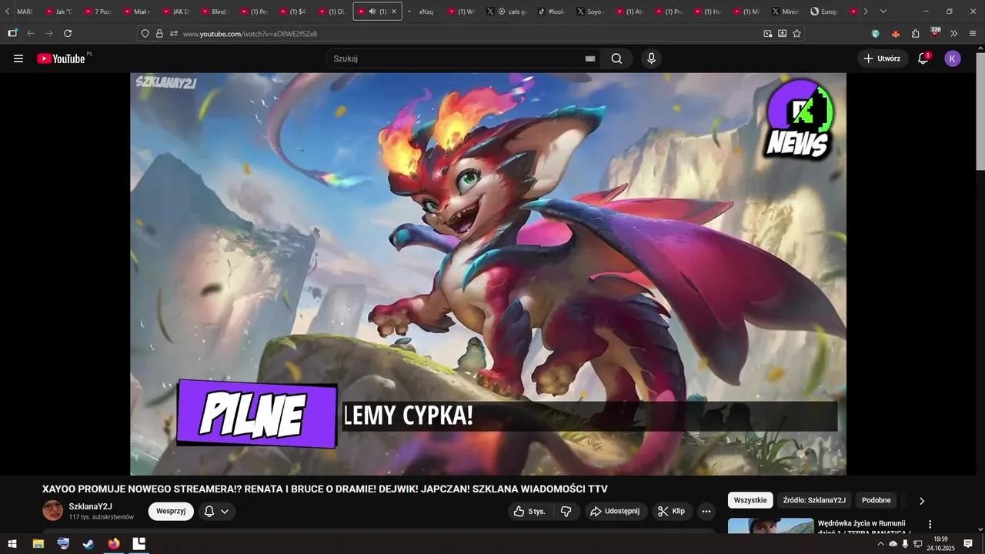Open options for Wędrówka życia video

pos(930,524)
